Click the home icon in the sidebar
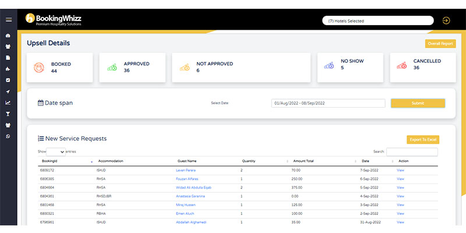 point(8,36)
